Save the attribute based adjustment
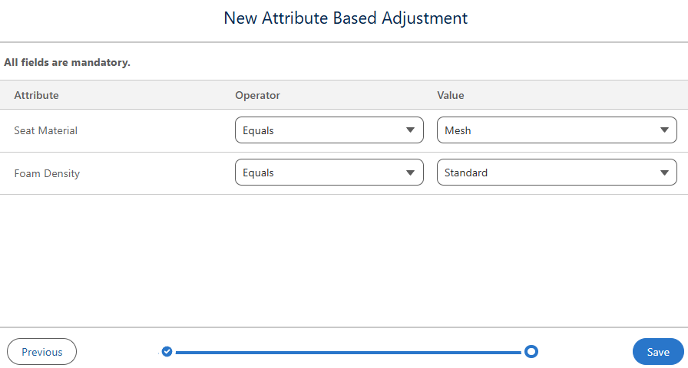The height and width of the screenshot is (368, 688). pos(658,352)
